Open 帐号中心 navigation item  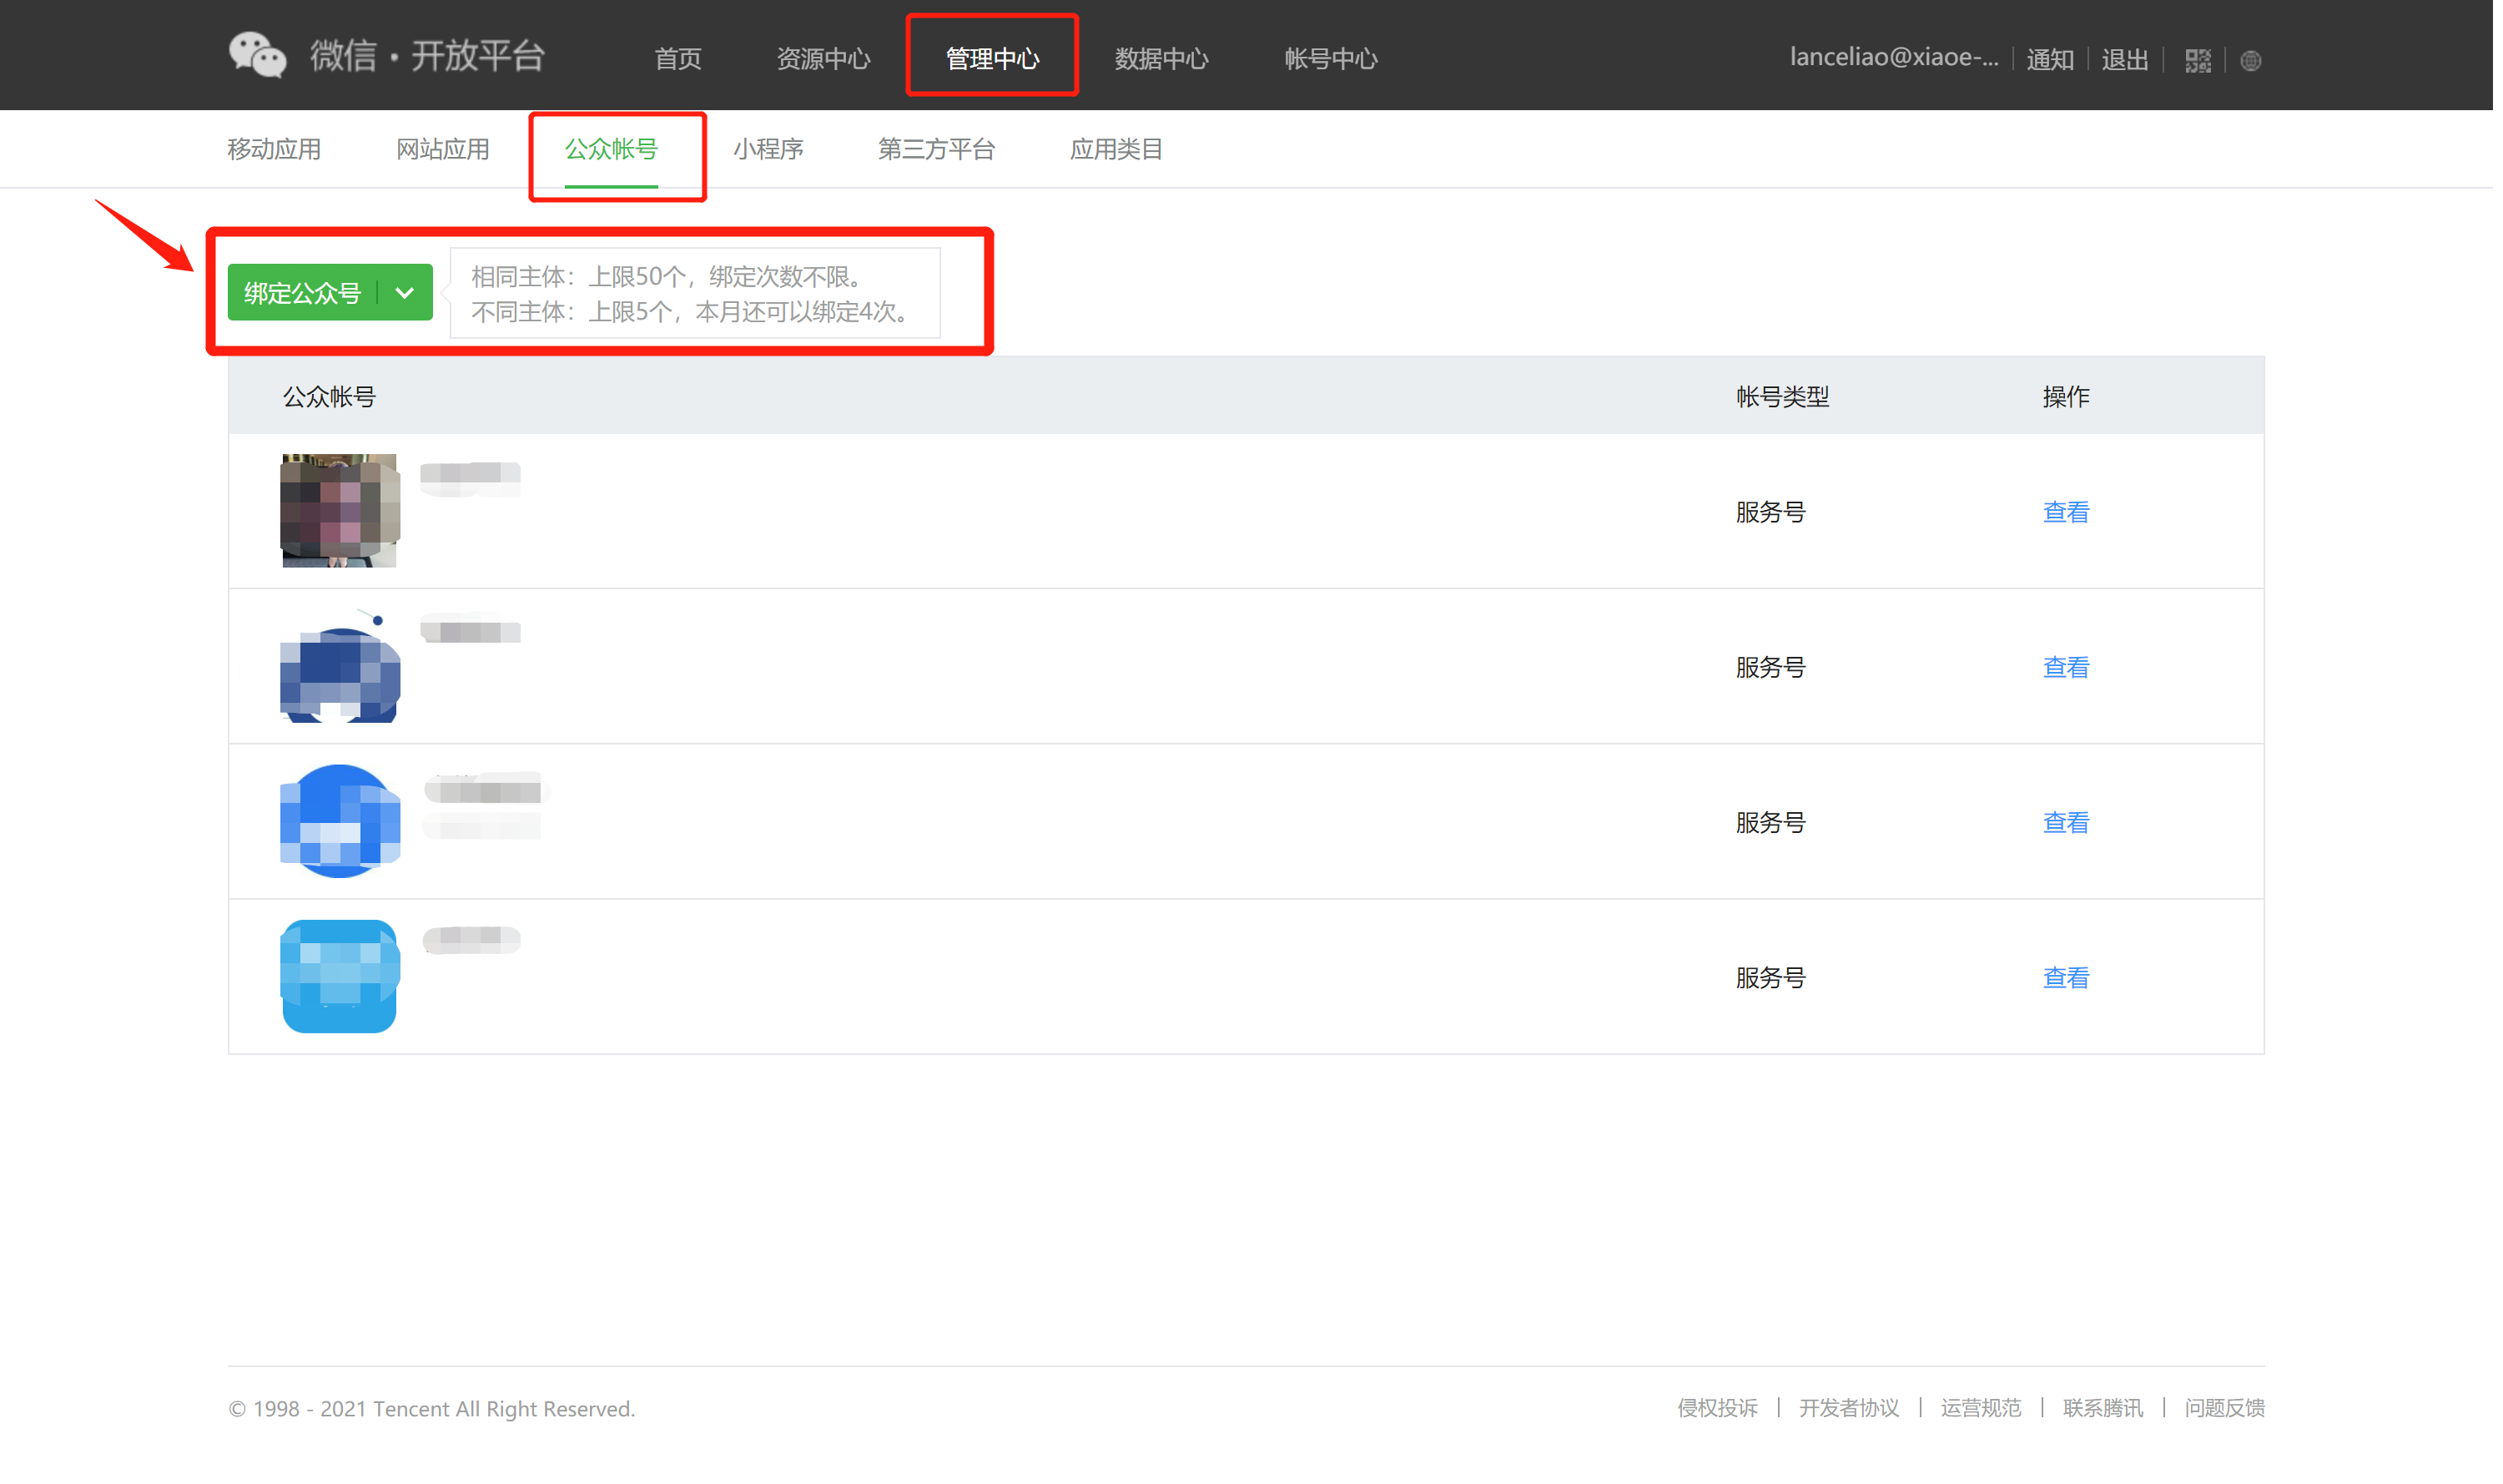click(x=1337, y=59)
